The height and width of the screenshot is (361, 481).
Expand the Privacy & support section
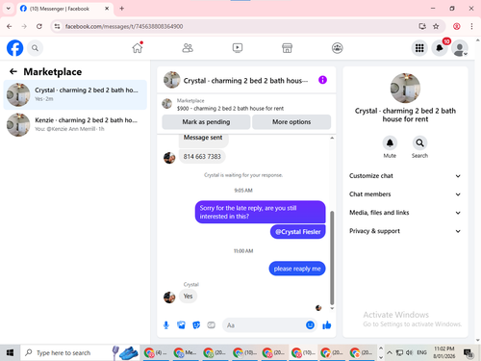[405, 231]
